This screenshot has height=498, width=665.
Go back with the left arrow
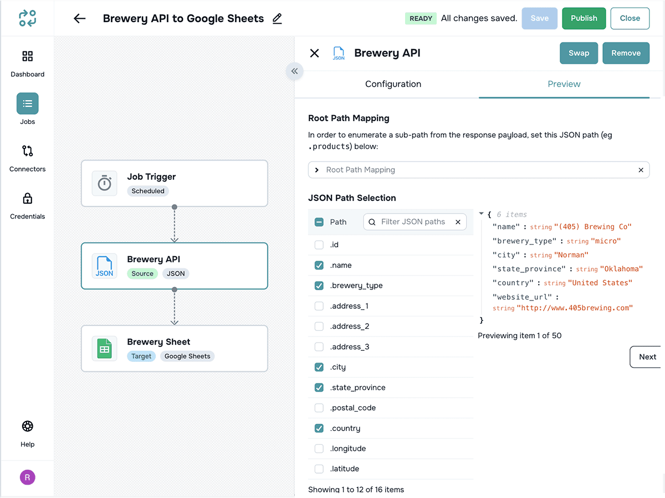80,18
